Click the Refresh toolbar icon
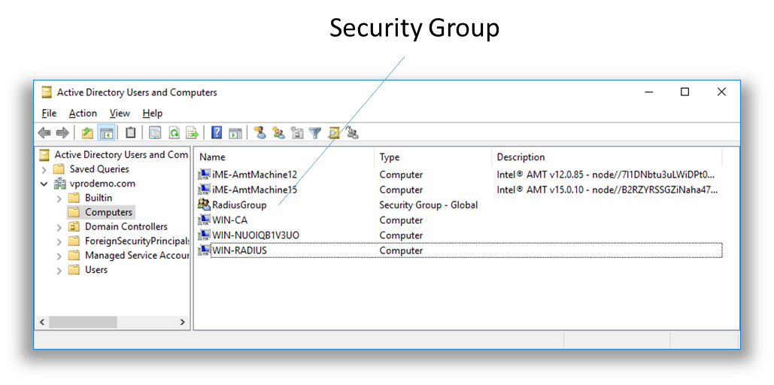Screen dimensions: 774x385 pos(174,133)
